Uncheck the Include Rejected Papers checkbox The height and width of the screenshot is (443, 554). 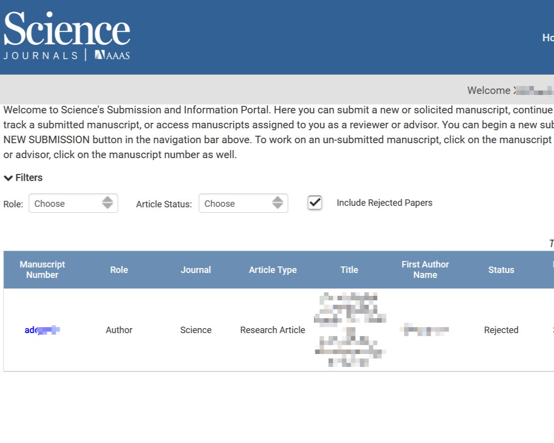point(314,203)
